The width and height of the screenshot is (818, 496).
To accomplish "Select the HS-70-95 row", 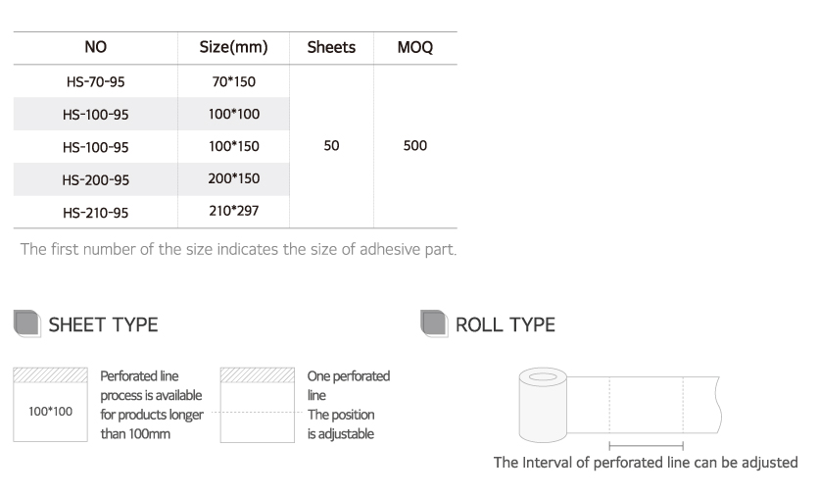I will 96,82.
